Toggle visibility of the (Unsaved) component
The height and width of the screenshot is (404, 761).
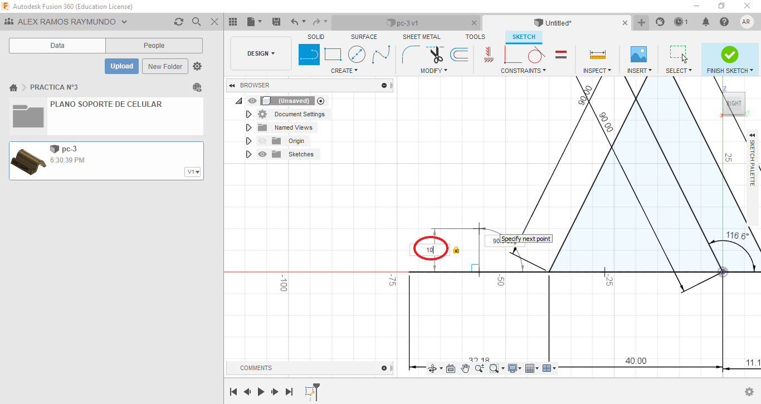(x=252, y=101)
